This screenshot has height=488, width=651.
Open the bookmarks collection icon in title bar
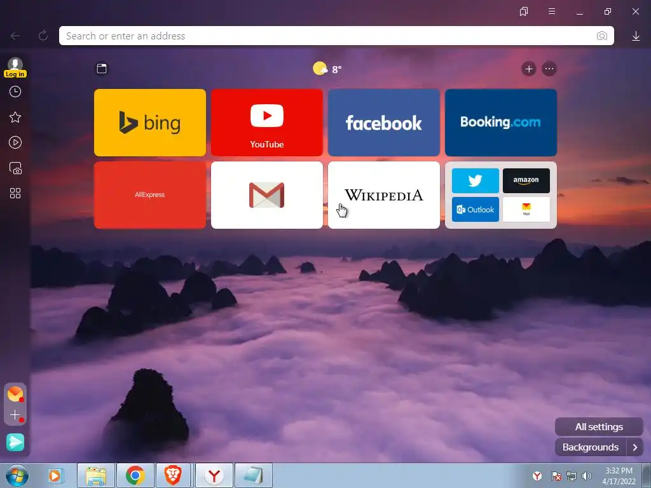click(x=524, y=11)
